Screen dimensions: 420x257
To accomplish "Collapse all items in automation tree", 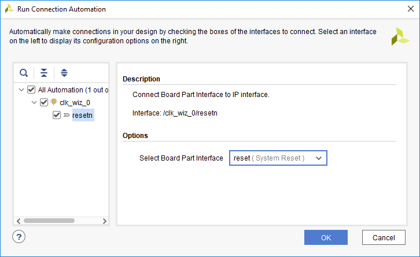I will (x=44, y=72).
